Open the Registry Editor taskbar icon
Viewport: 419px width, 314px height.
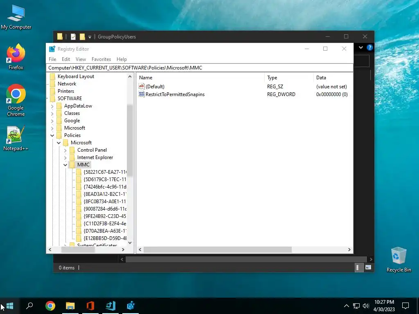131,305
